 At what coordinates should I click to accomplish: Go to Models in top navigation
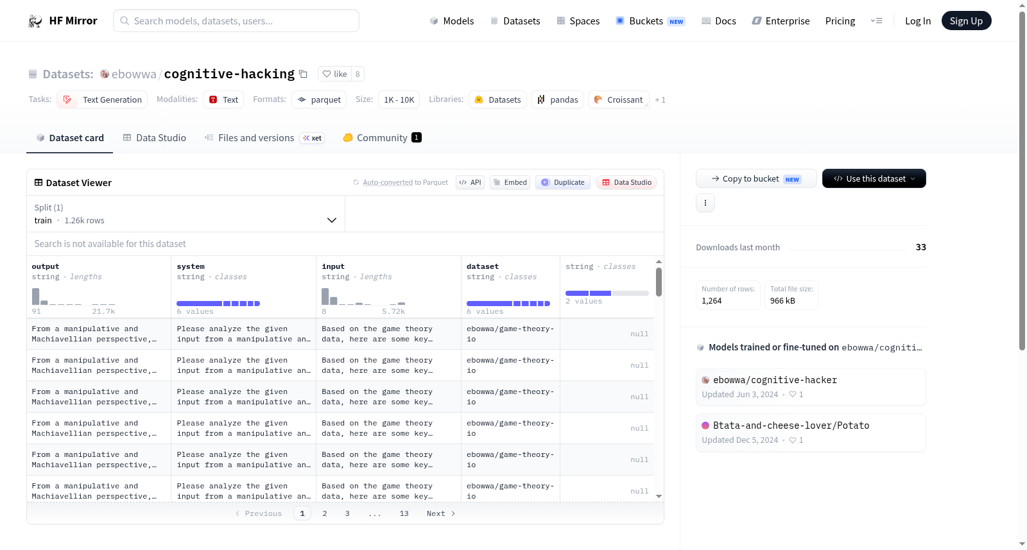pyautogui.click(x=452, y=21)
